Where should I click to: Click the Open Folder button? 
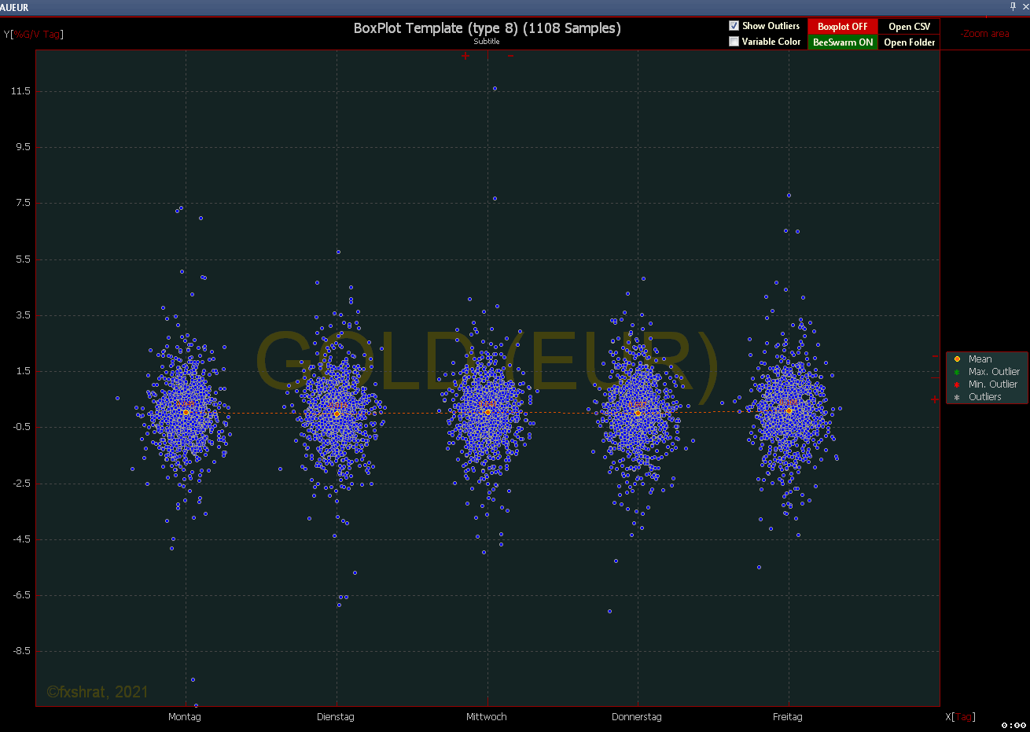pyautogui.click(x=909, y=42)
